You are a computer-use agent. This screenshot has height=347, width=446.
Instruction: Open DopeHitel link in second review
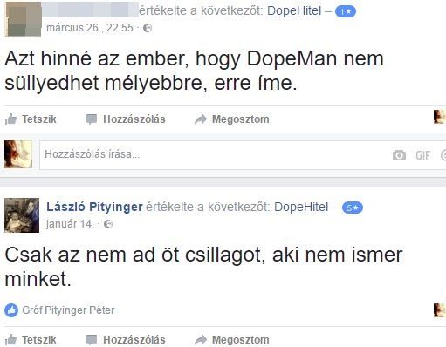click(301, 207)
